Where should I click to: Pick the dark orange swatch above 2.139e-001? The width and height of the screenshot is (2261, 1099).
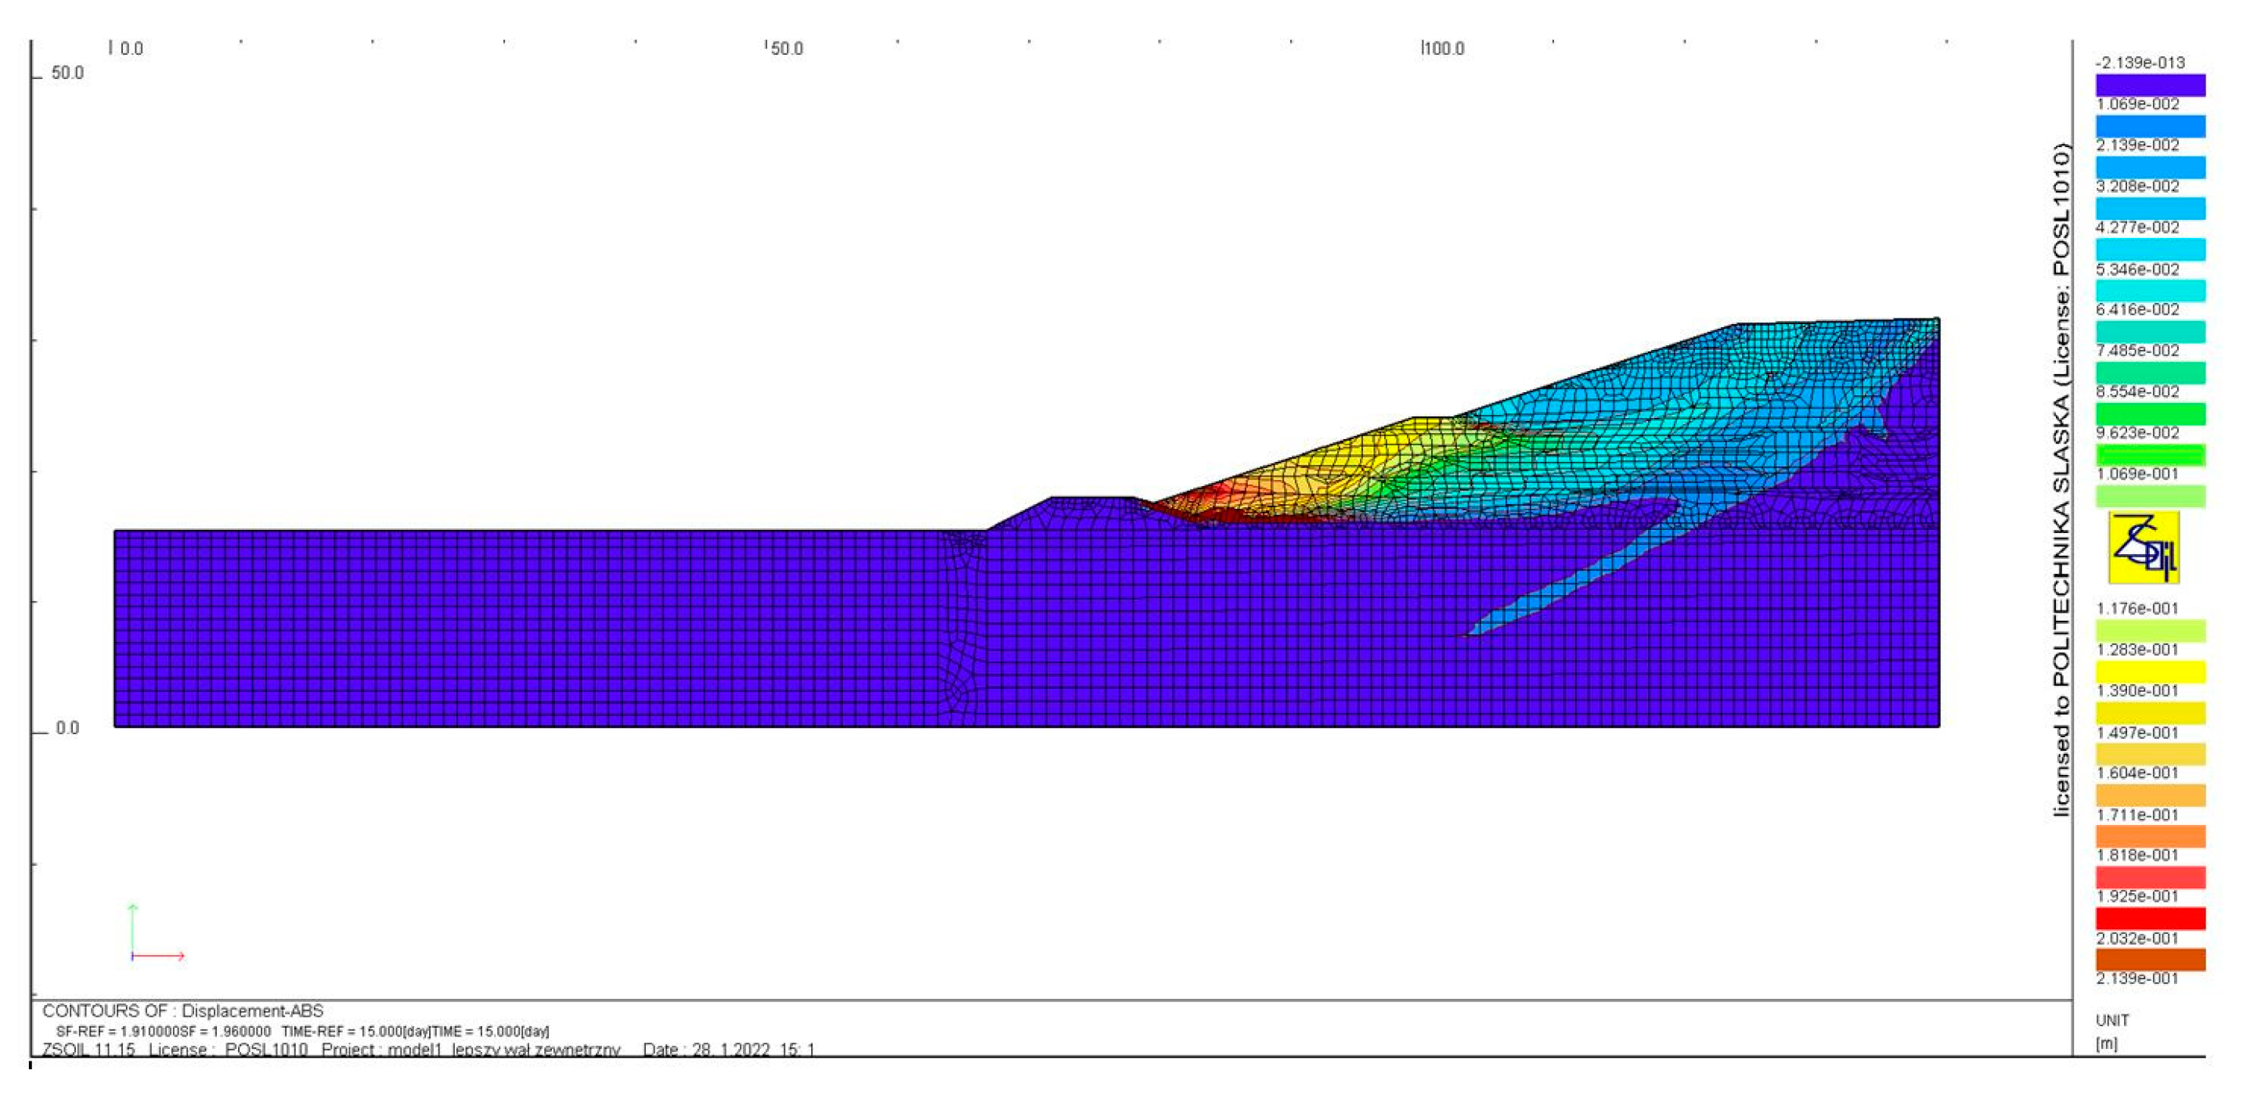pyautogui.click(x=2150, y=960)
